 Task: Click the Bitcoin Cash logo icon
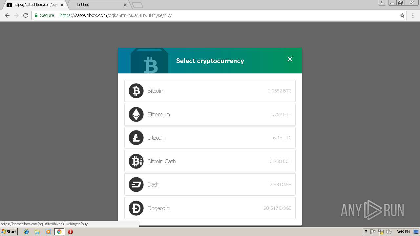tap(136, 161)
